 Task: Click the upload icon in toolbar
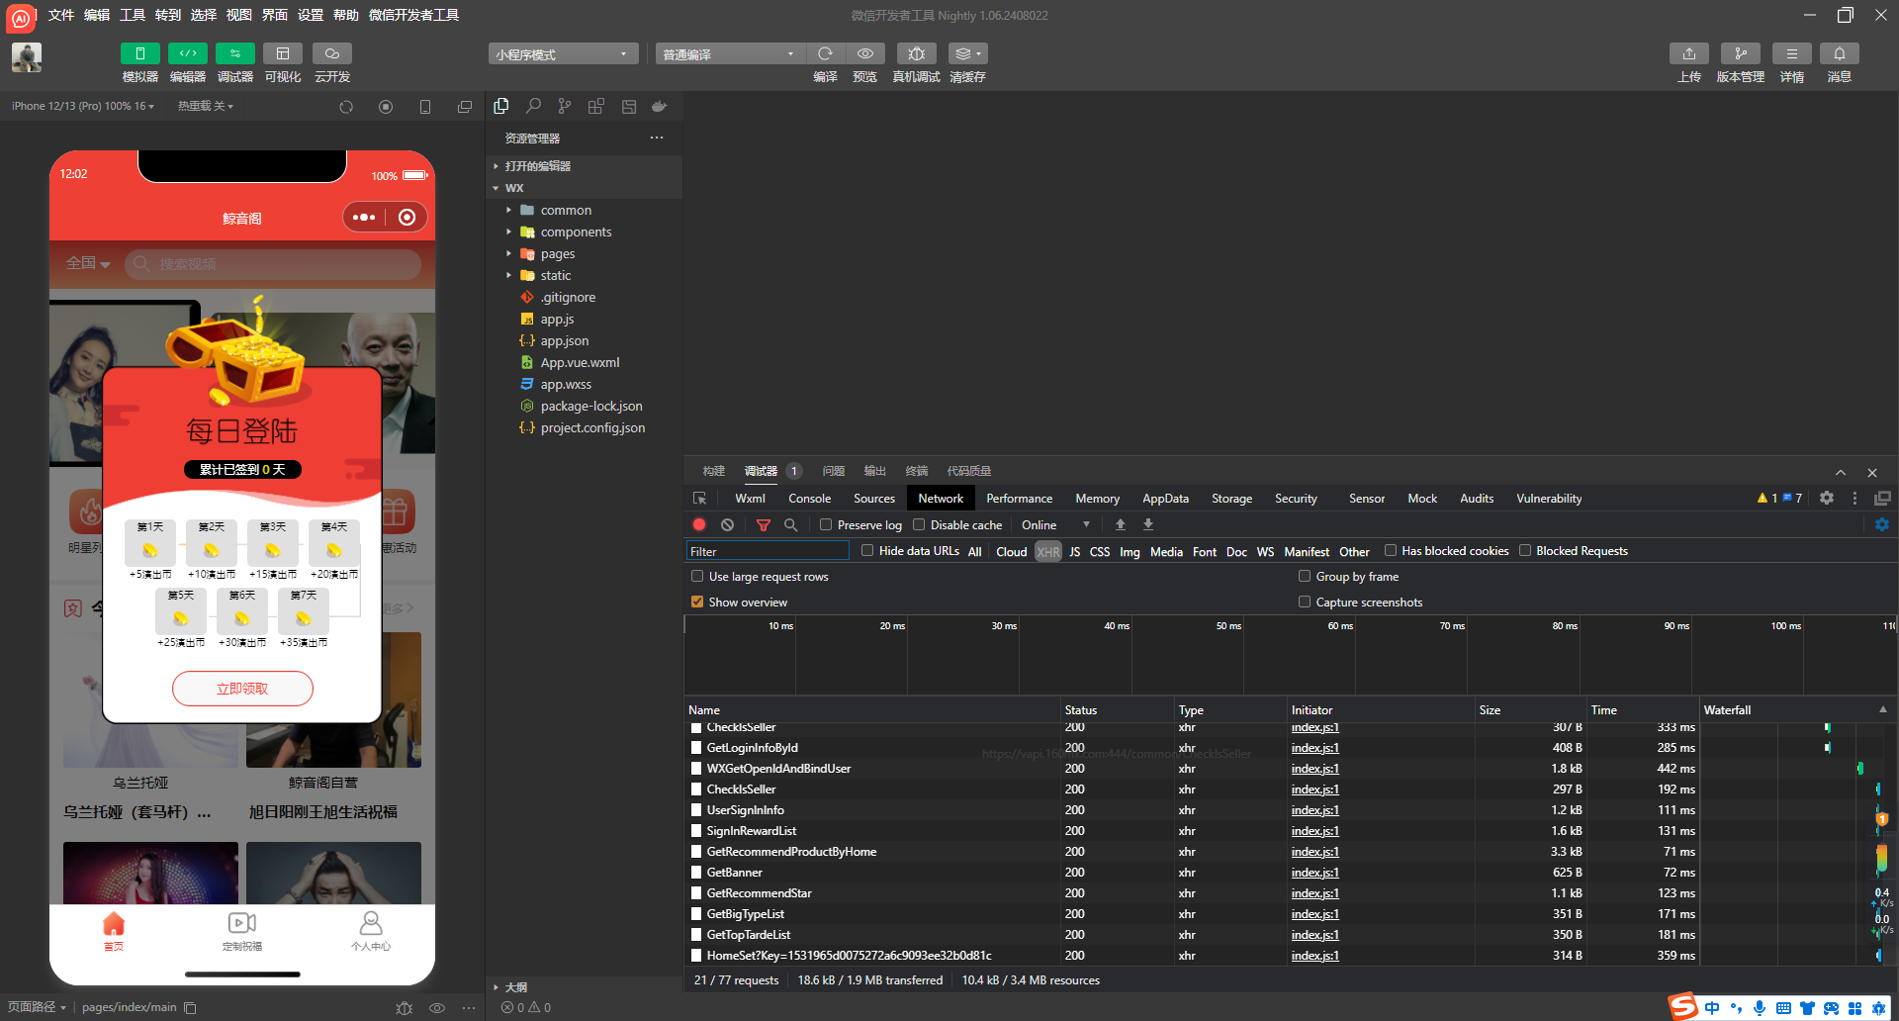(1688, 53)
